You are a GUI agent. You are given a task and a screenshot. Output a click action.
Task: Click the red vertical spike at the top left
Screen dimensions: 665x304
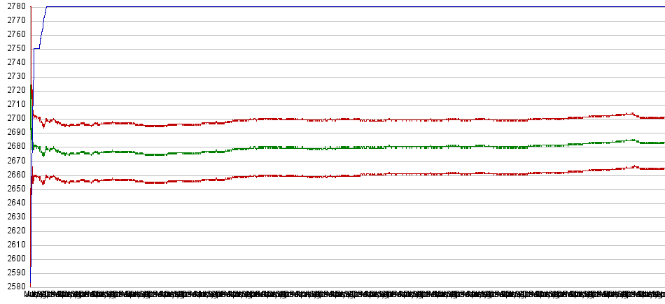coord(31,42)
